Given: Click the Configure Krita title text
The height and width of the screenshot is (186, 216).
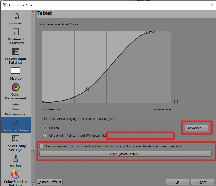Looking at the screenshot, I should coord(21,5).
